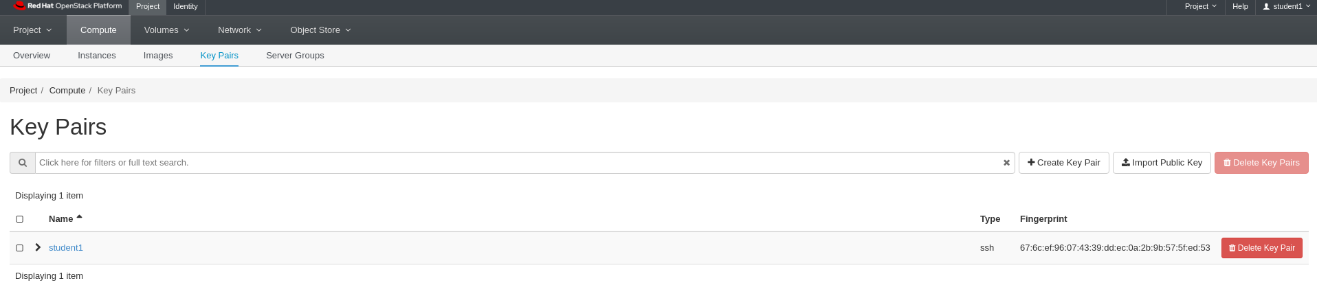
Task: Open the student1 key pair link
Action: [x=66, y=248]
